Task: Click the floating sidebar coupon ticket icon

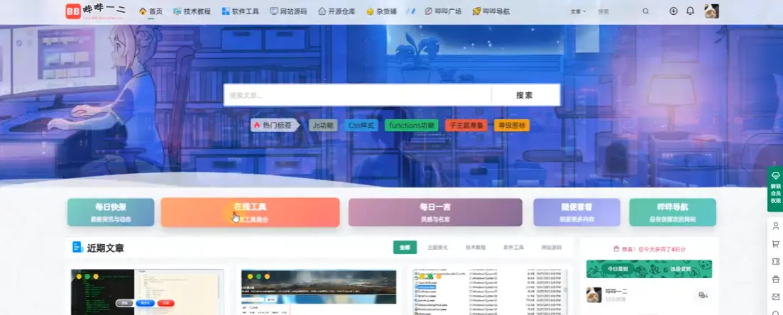Action: [775, 262]
